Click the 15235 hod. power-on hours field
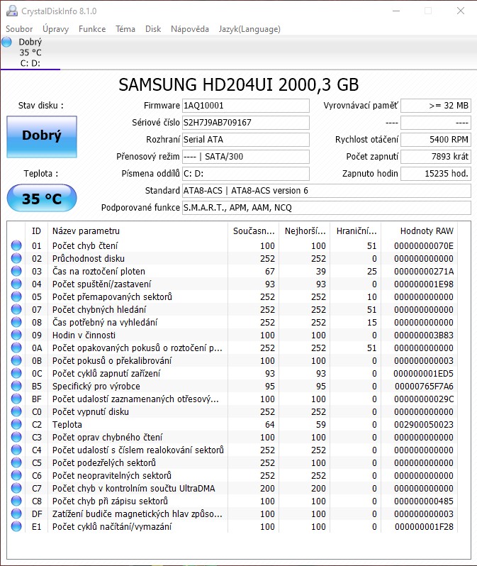Image resolution: width=477 pixels, height=566 pixels. (436, 173)
